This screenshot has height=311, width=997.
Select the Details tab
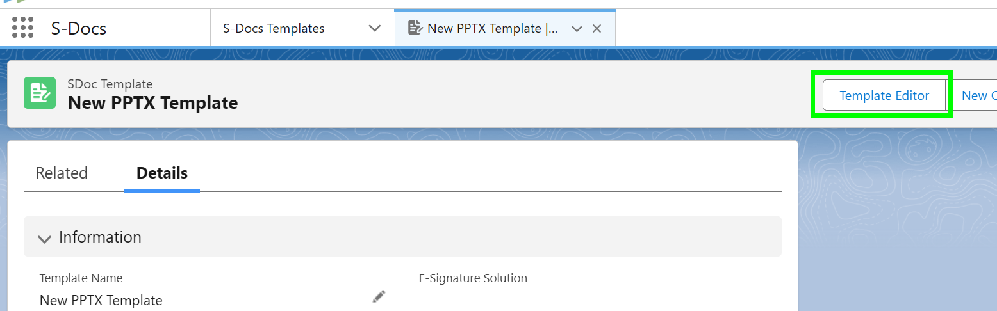[162, 173]
